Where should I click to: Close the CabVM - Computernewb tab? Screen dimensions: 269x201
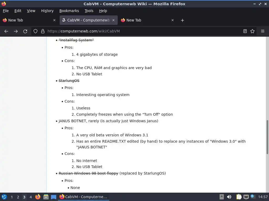[x=113, y=20]
